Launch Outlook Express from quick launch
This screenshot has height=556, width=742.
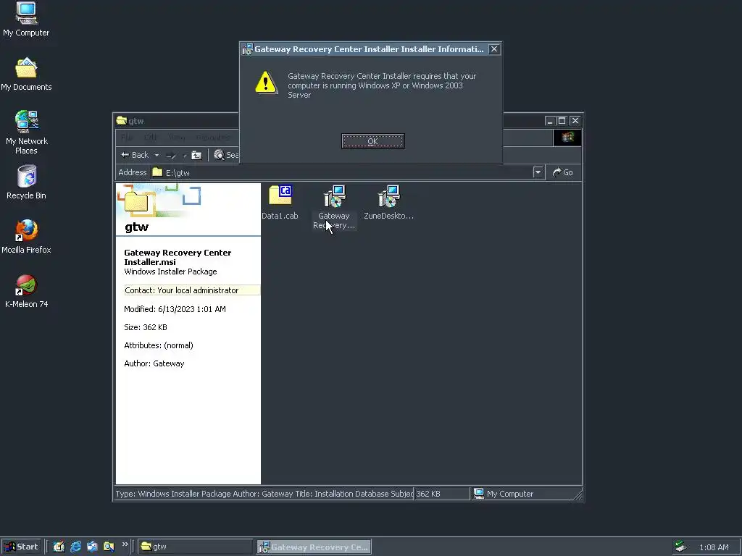pyautogui.click(x=92, y=547)
